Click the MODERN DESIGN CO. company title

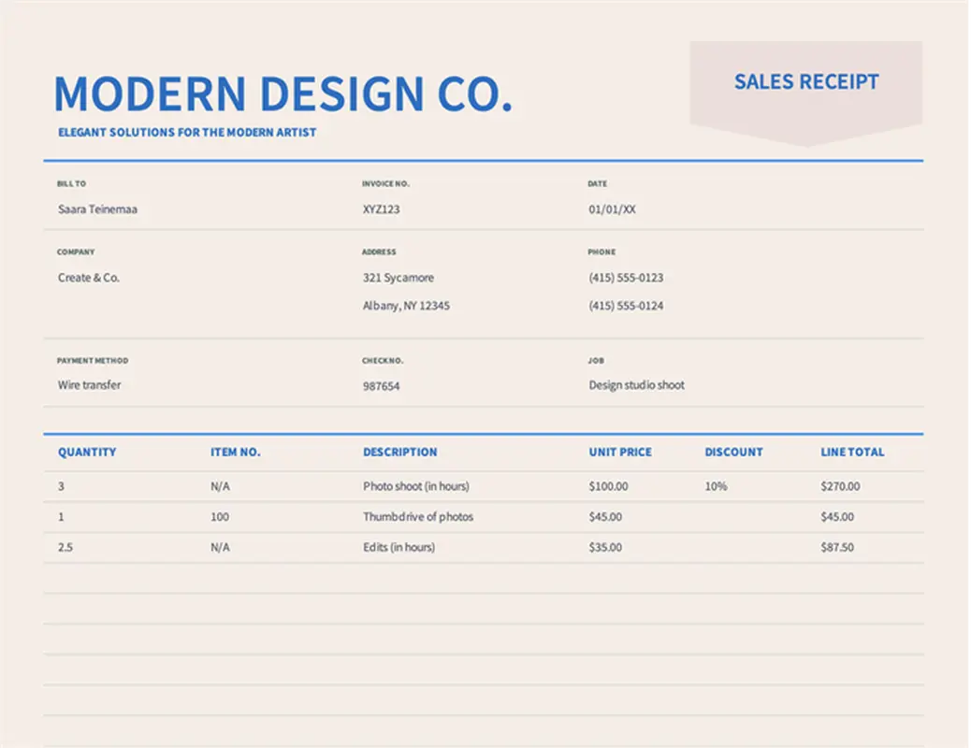(x=283, y=94)
